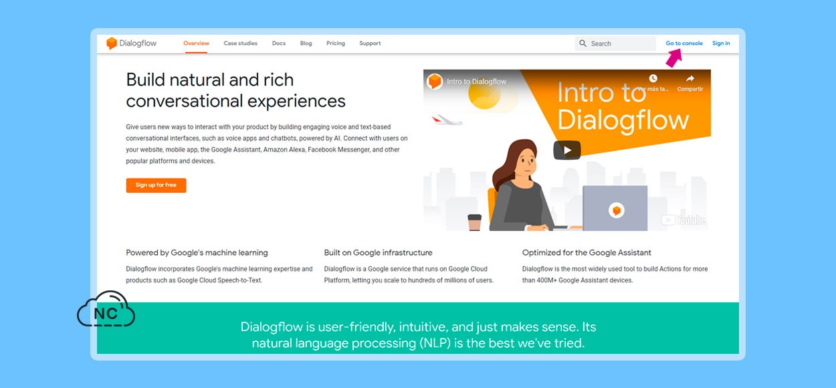Click the Watch later clock icon
The width and height of the screenshot is (836, 388).
click(x=653, y=78)
